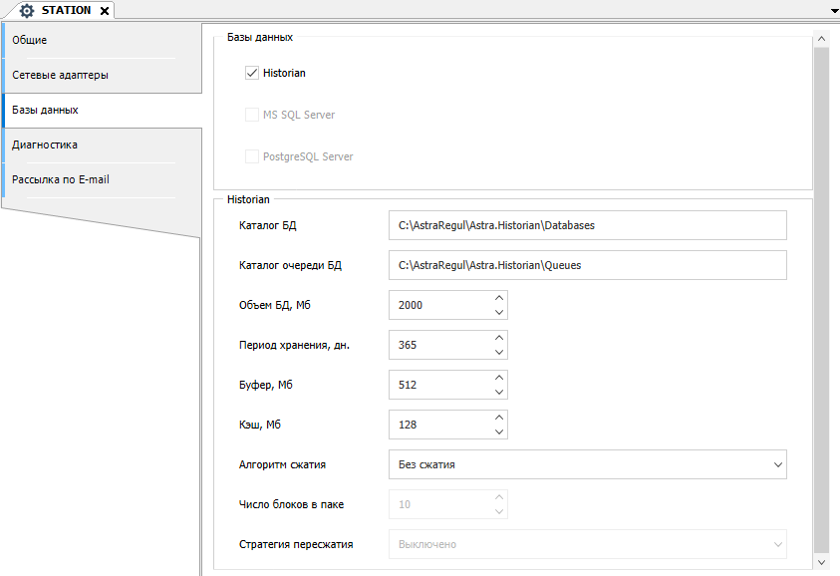
Task: Switch to Сетевые адаптеры tab
Action: coord(90,75)
